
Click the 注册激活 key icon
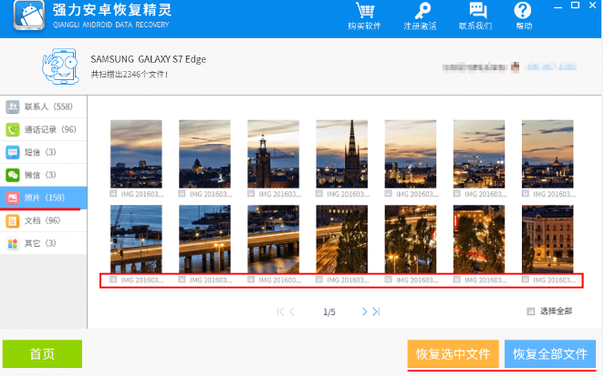click(422, 10)
